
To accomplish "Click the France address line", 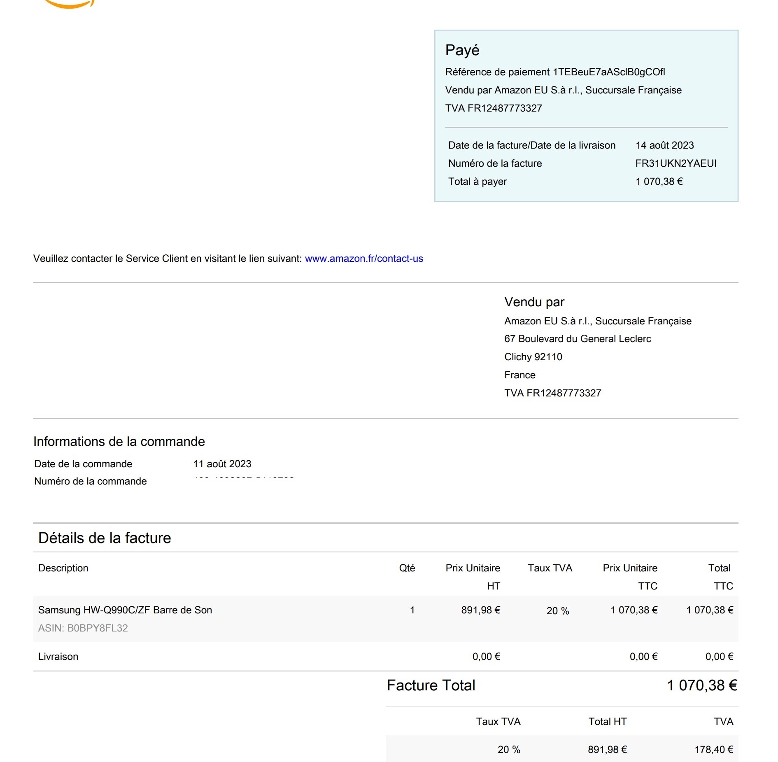I will pyautogui.click(x=520, y=375).
